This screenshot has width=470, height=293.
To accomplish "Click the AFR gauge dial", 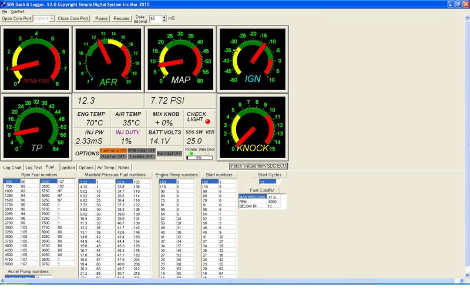I will click(109, 58).
